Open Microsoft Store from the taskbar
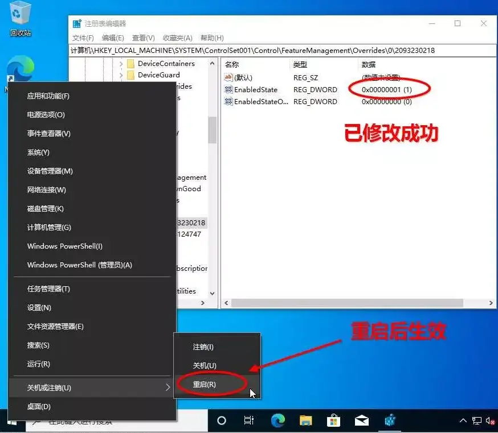This screenshot has height=433, width=498. (334, 420)
